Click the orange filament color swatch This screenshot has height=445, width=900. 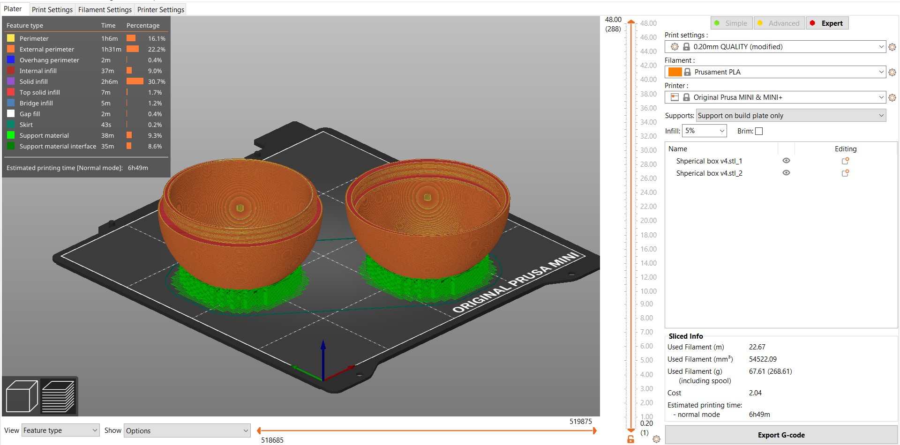pyautogui.click(x=675, y=72)
